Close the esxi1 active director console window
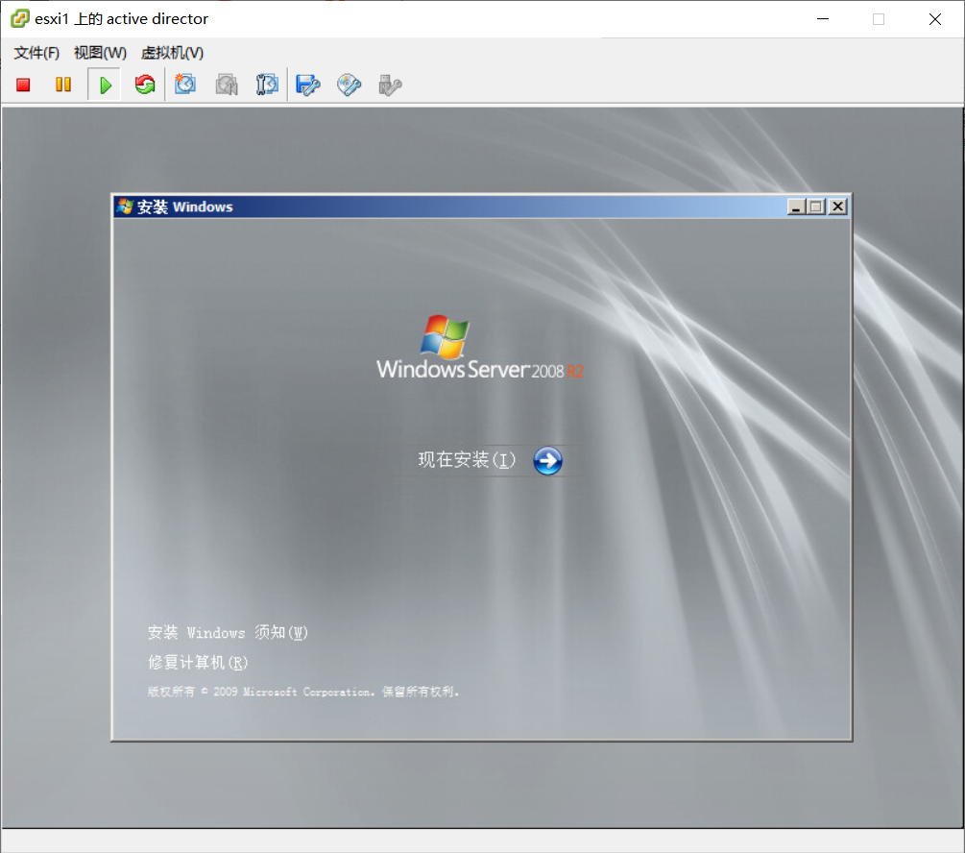The image size is (965, 853). 935,19
